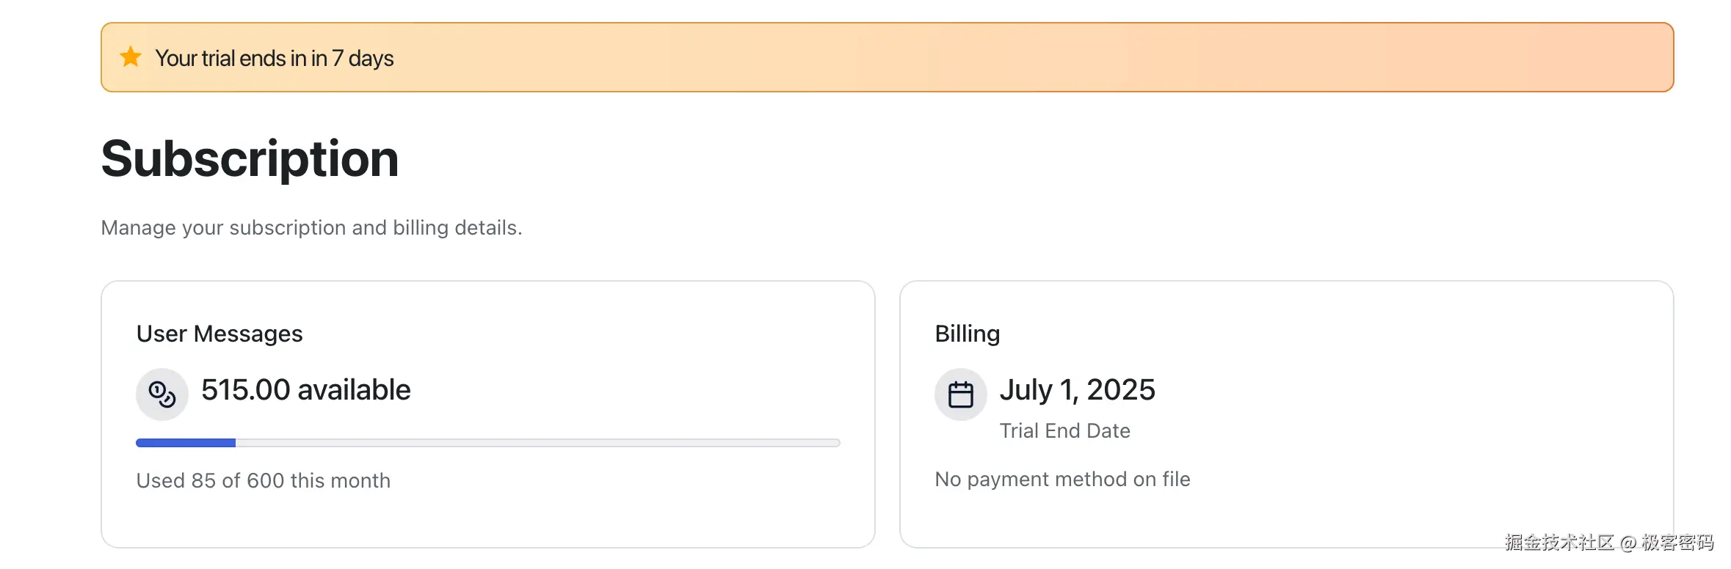Screen dimensions: 1731x569
Task: Click the orange star icon in banner
Action: point(131,56)
